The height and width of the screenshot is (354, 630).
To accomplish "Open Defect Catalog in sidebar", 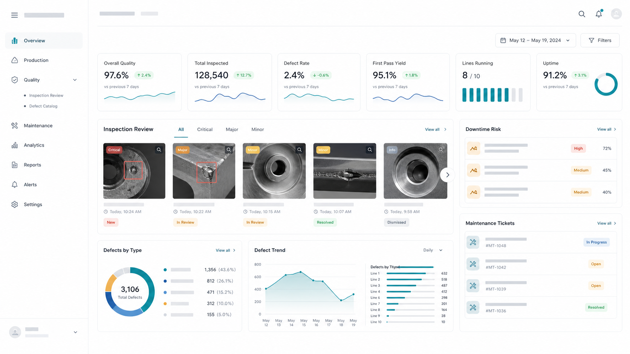I will click(43, 106).
